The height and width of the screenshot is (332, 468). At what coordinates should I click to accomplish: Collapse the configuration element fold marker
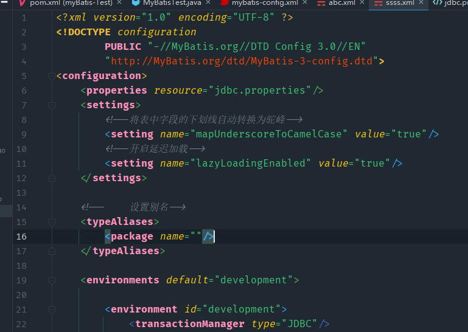(52, 76)
